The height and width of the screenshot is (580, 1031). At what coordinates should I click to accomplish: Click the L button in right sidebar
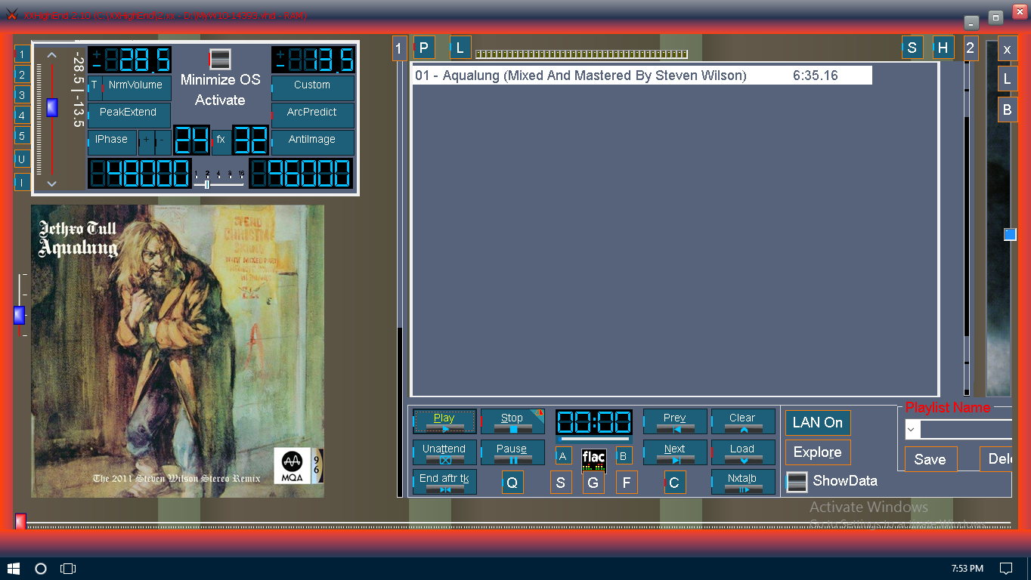(x=1007, y=79)
